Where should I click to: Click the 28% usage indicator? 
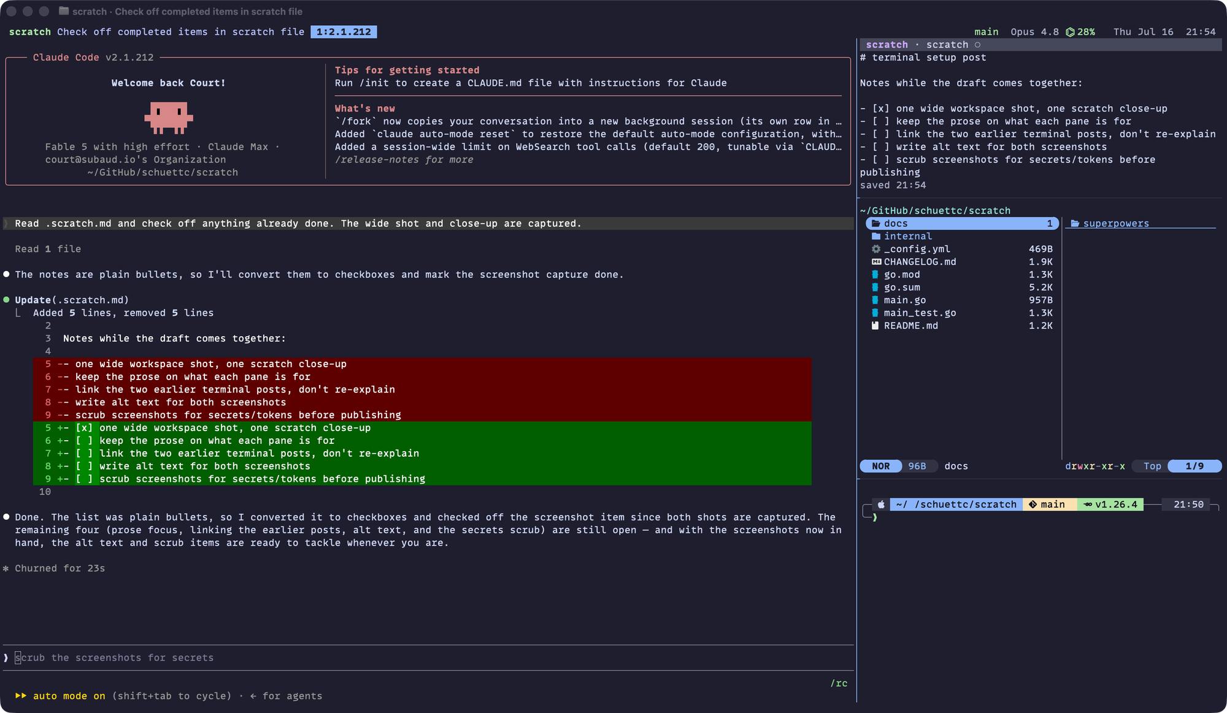(x=1086, y=32)
